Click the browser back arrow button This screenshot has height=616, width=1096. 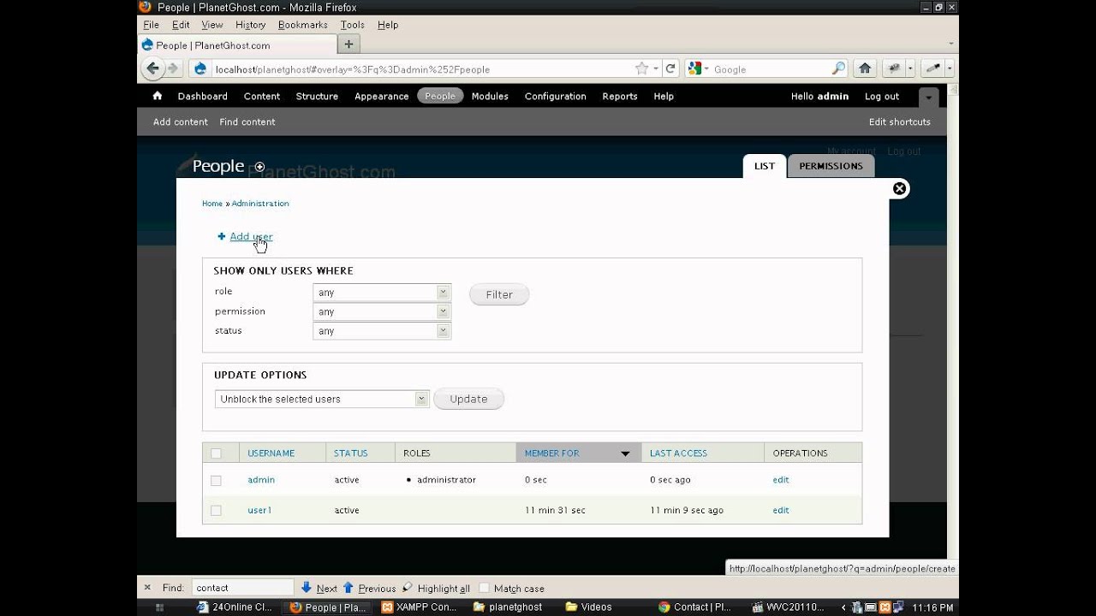[152, 68]
